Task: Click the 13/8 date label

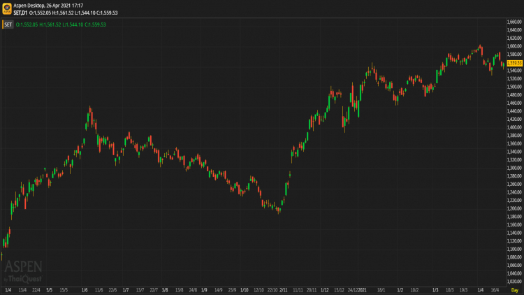Action: click(x=179, y=290)
